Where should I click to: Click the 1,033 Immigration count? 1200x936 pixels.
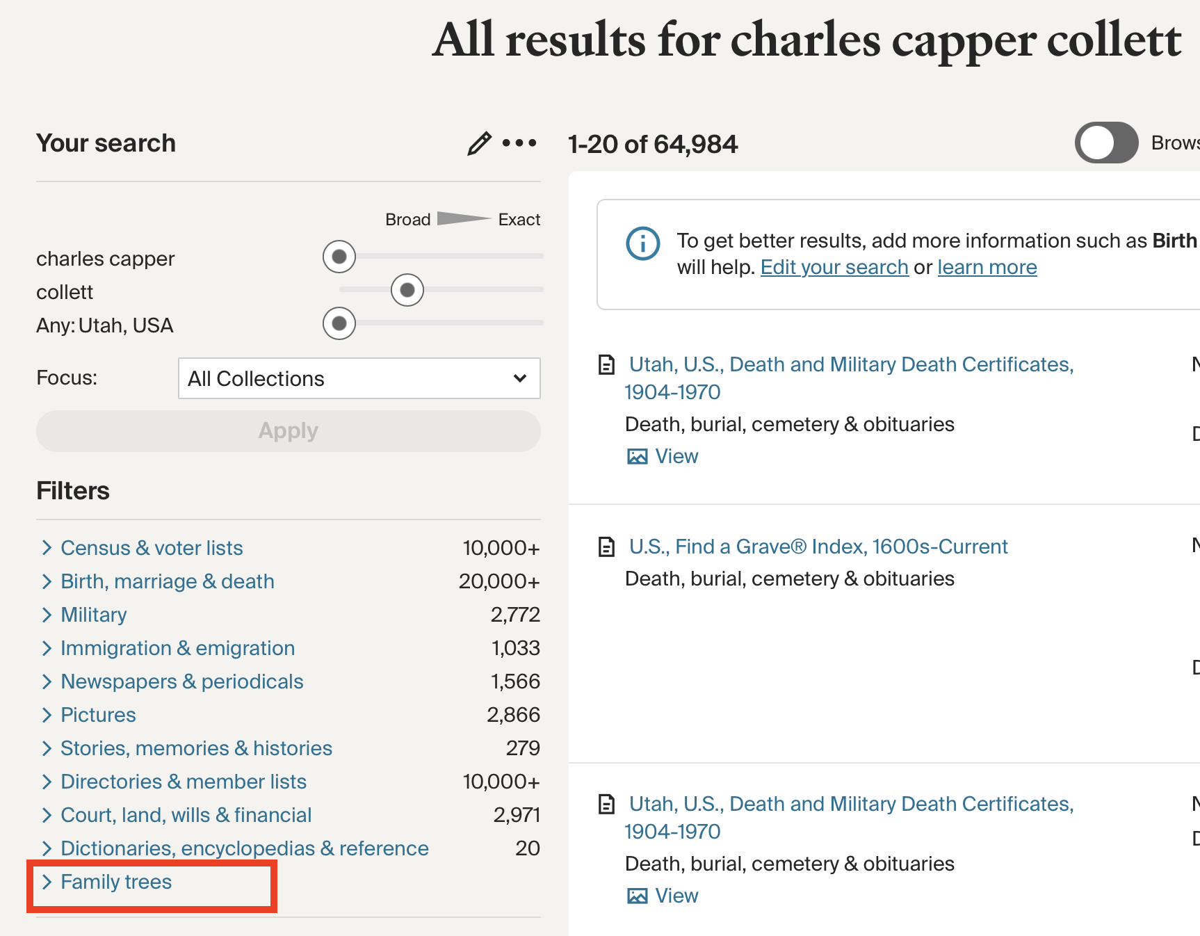[x=516, y=648]
